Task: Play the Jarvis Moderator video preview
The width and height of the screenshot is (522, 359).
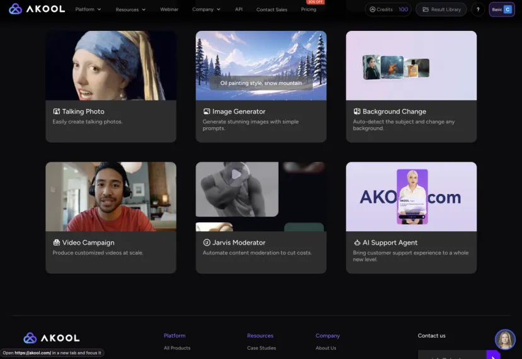Action: 236,174
